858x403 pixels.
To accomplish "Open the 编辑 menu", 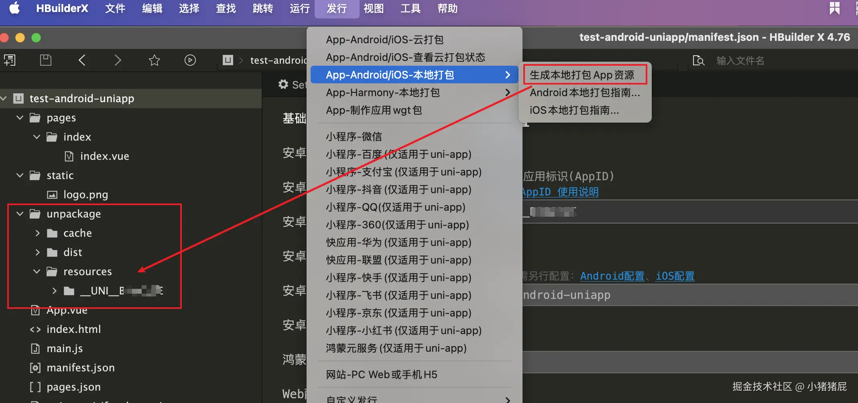I will tap(152, 8).
